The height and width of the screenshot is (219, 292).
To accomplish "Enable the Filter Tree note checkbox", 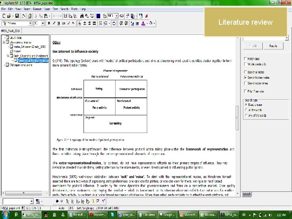I will click(x=245, y=91).
